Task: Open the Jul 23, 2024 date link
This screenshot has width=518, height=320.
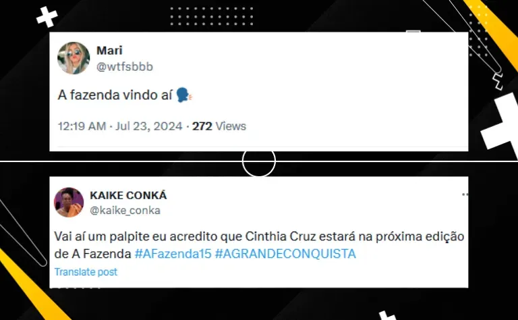Action: click(148, 126)
